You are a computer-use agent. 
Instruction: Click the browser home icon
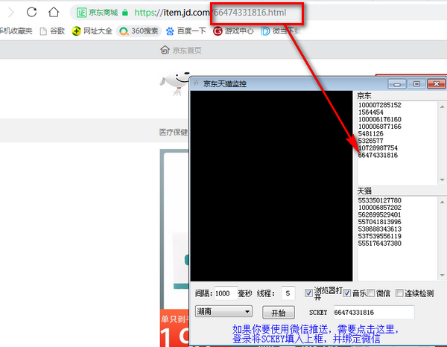pyautogui.click(x=54, y=12)
